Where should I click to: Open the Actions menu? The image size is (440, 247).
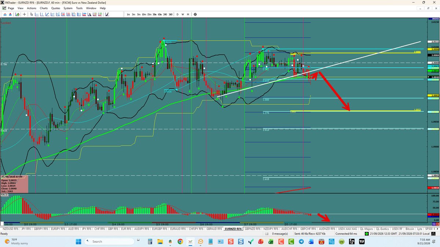tap(32, 8)
